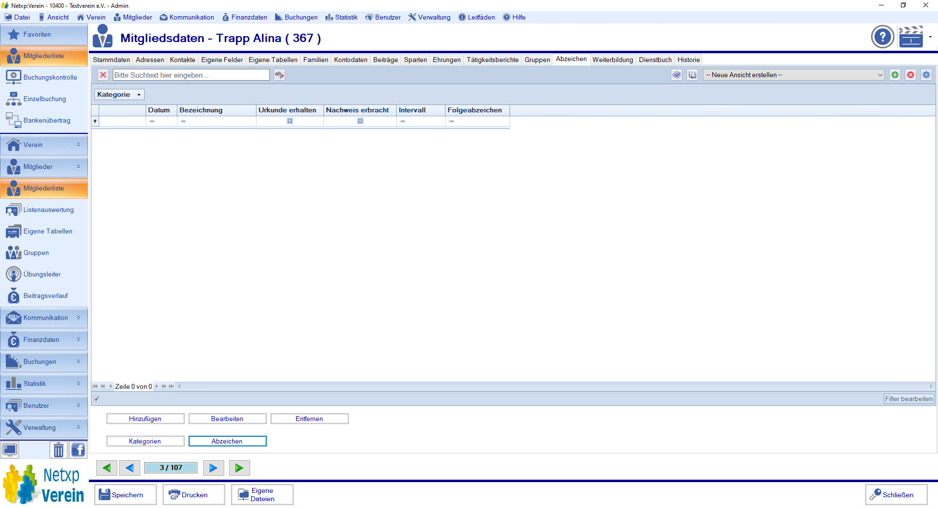938x508 pixels.
Task: Collapse the Verwaltung sidebar section
Action: (x=44, y=428)
